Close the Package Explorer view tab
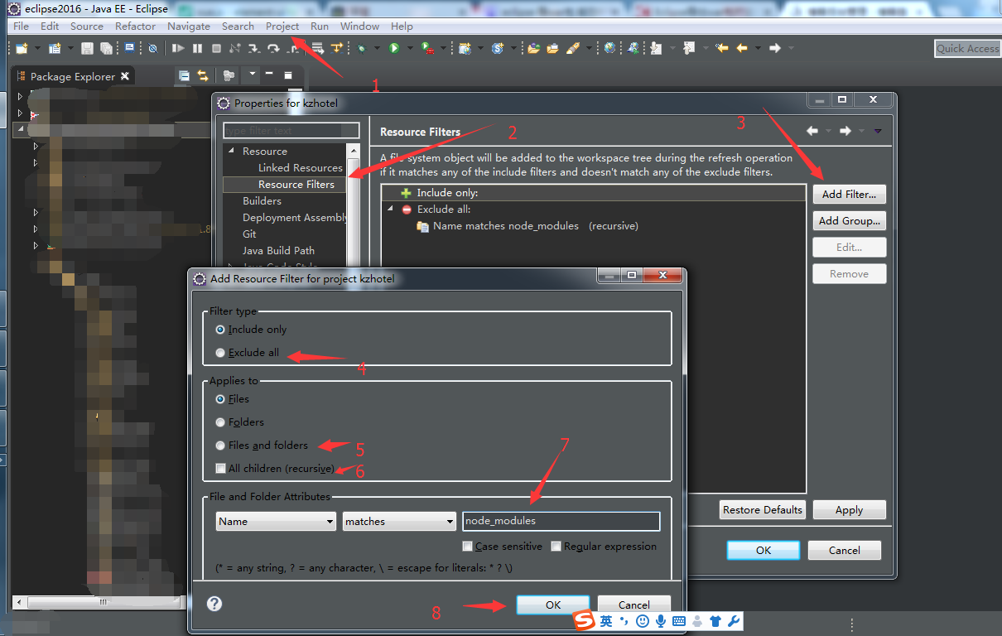Viewport: 1002px width, 636px height. tap(125, 76)
